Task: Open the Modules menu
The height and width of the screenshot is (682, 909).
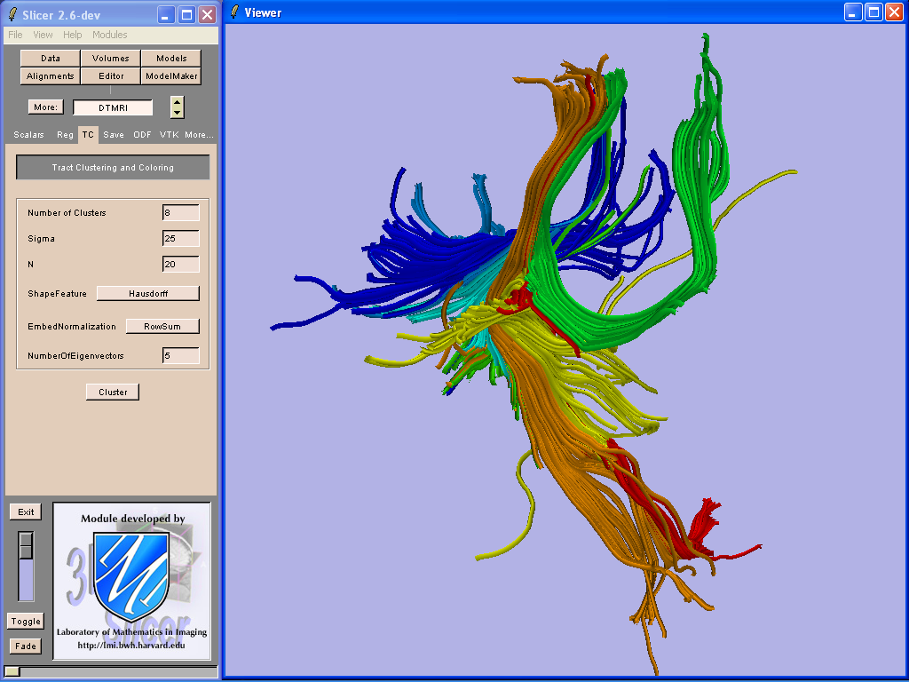Action: [x=109, y=35]
